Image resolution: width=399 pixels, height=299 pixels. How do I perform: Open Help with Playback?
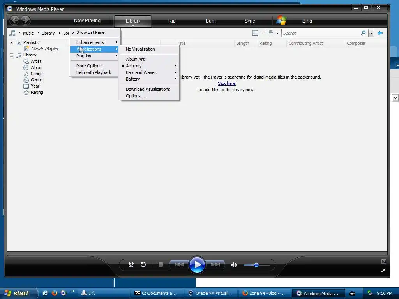click(x=94, y=72)
